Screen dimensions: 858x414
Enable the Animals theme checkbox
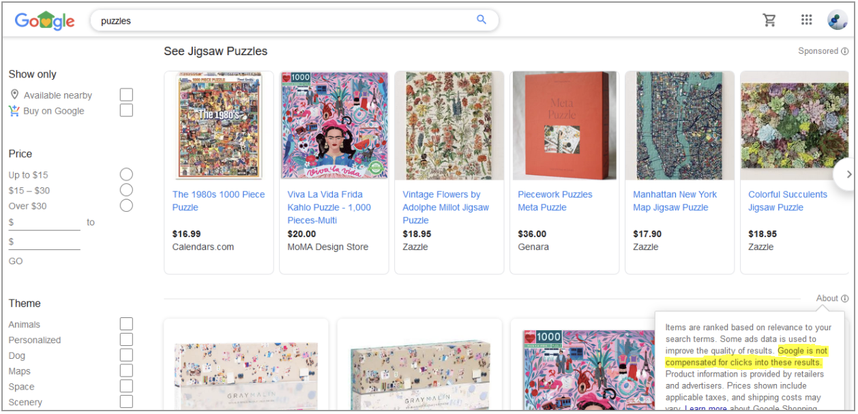126,324
